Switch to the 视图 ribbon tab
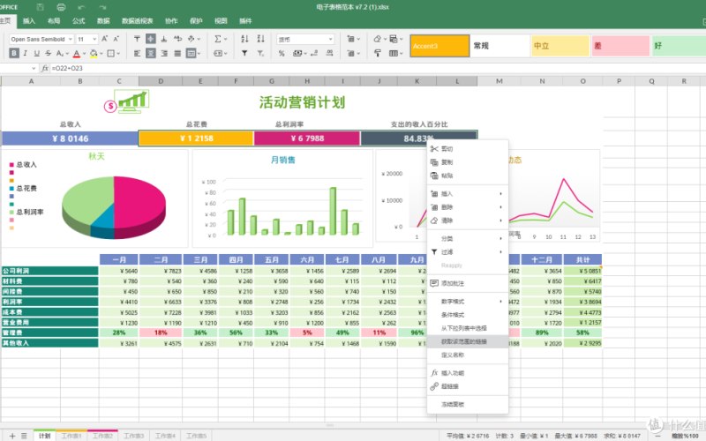Viewport: 706px width, 441px height. (221, 20)
